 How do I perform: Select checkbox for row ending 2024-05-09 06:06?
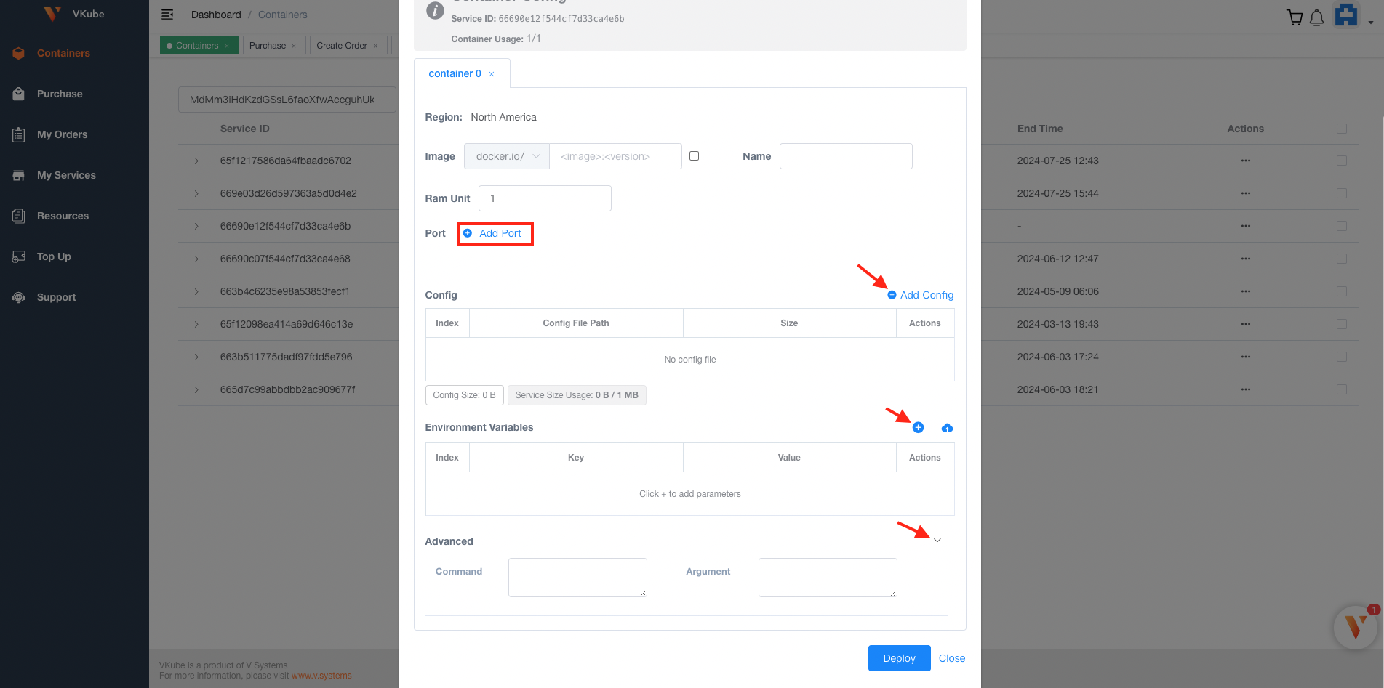1342,291
